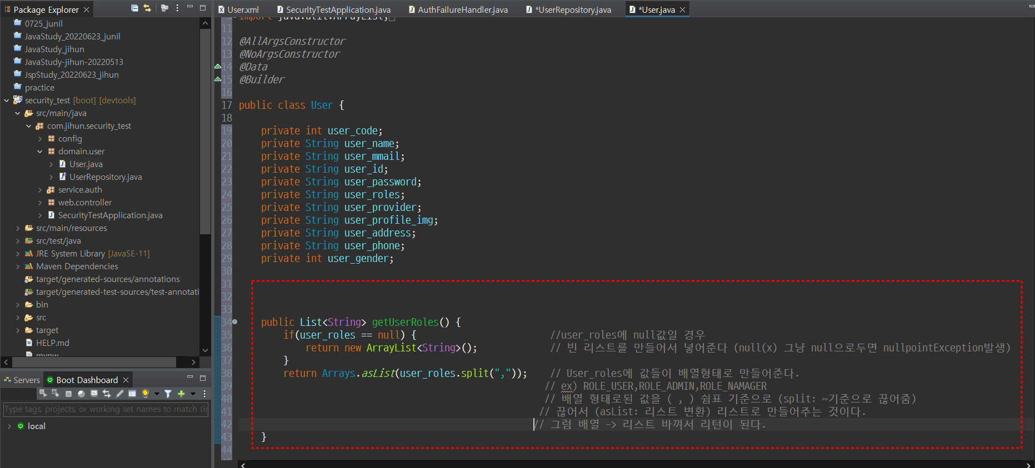
Task: Open the AuthFailureHandler.java editor tab
Action: 458,9
